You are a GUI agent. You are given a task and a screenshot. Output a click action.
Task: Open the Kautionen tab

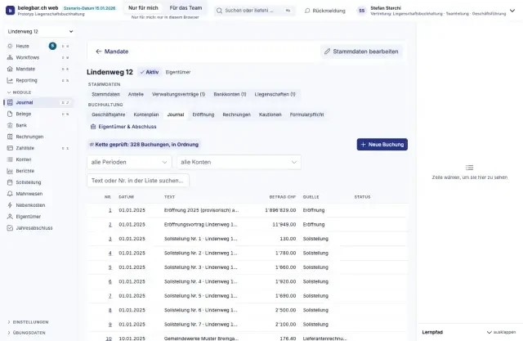[x=270, y=114]
